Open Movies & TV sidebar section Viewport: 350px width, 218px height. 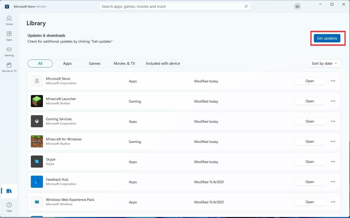click(x=9, y=67)
